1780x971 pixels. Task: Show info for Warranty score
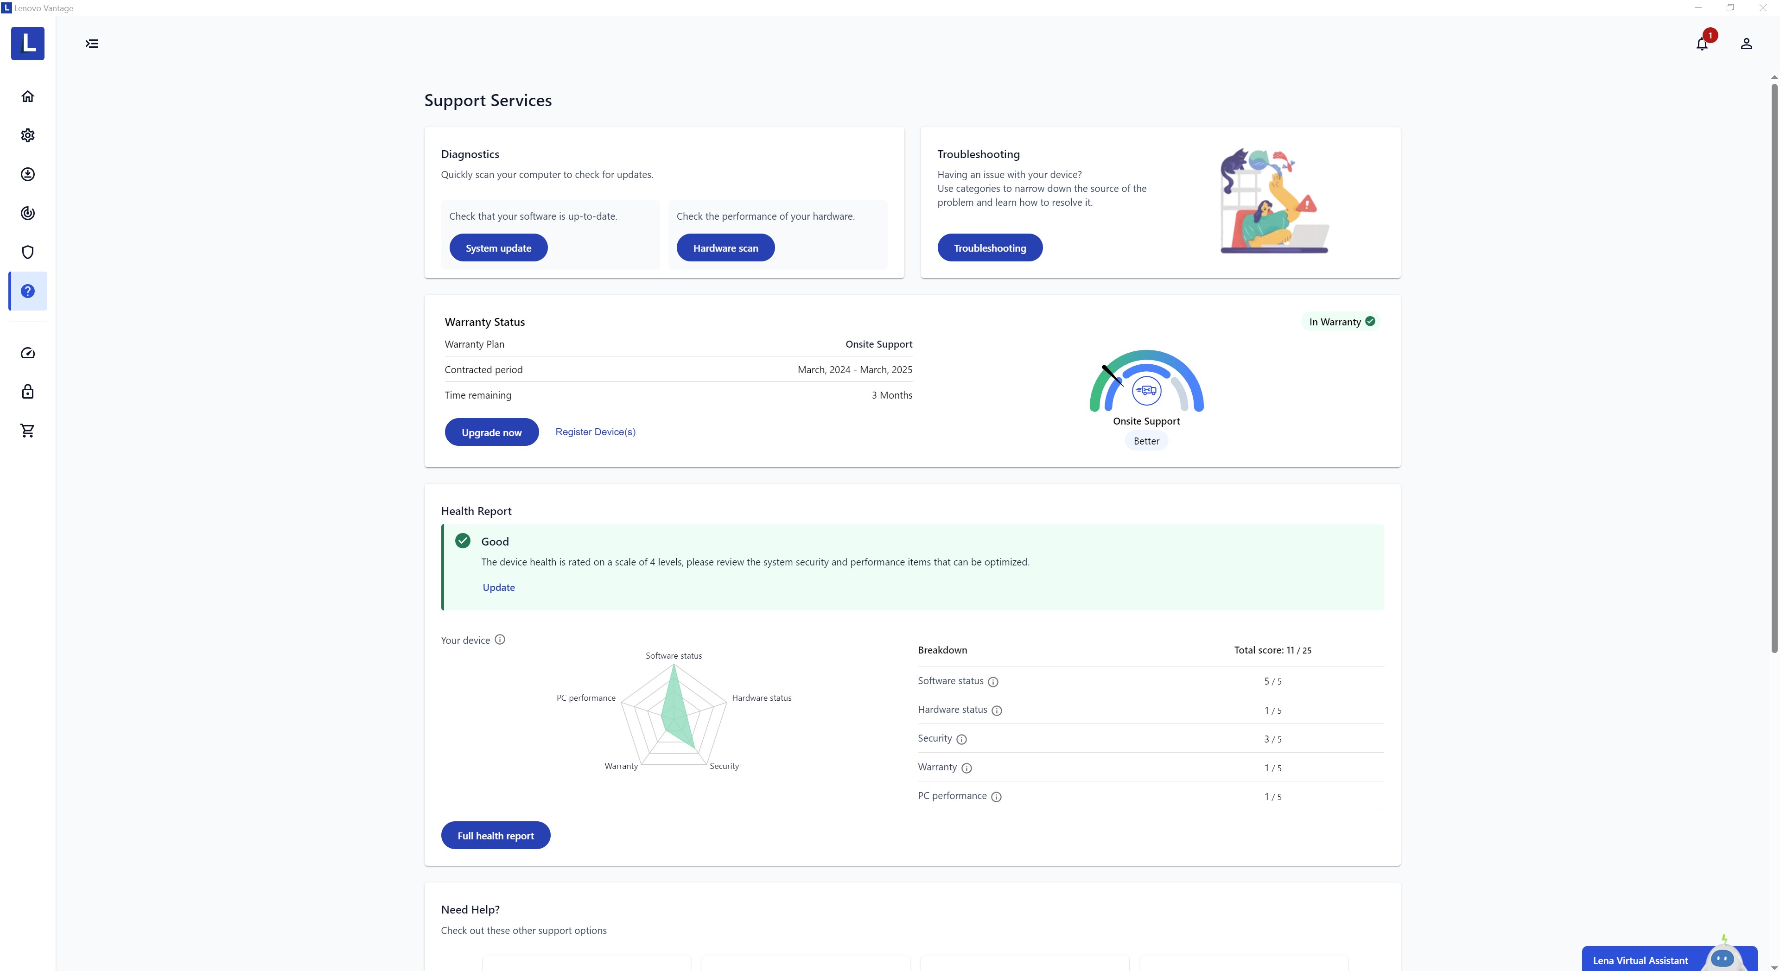pos(966,768)
